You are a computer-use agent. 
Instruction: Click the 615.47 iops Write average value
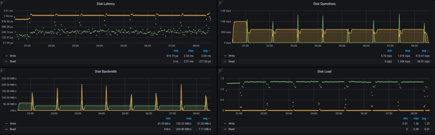[x=423, y=56]
